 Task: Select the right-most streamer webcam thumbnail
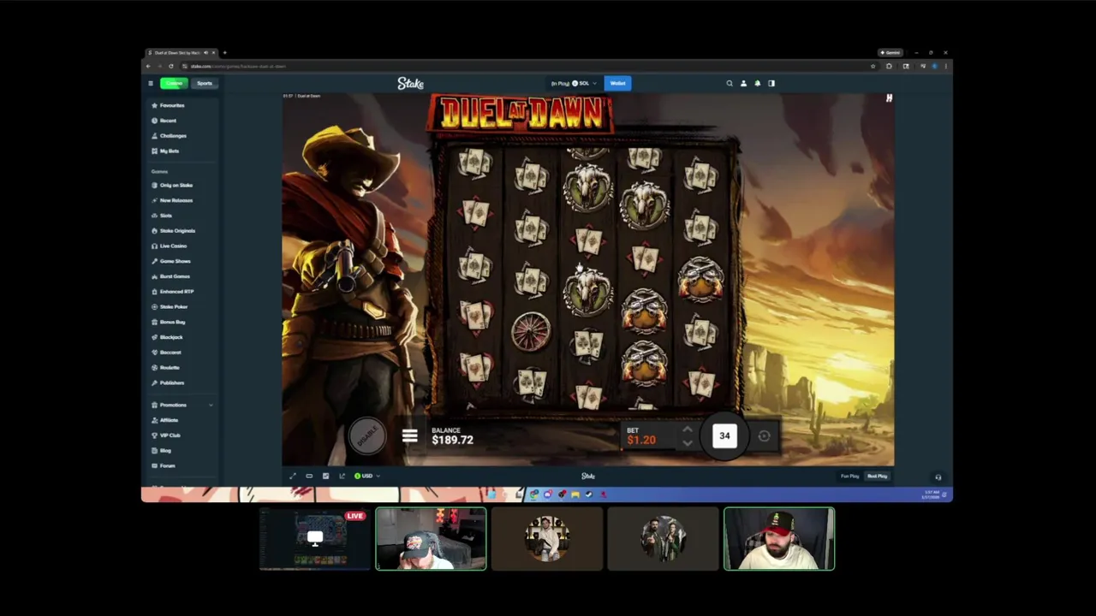779,539
